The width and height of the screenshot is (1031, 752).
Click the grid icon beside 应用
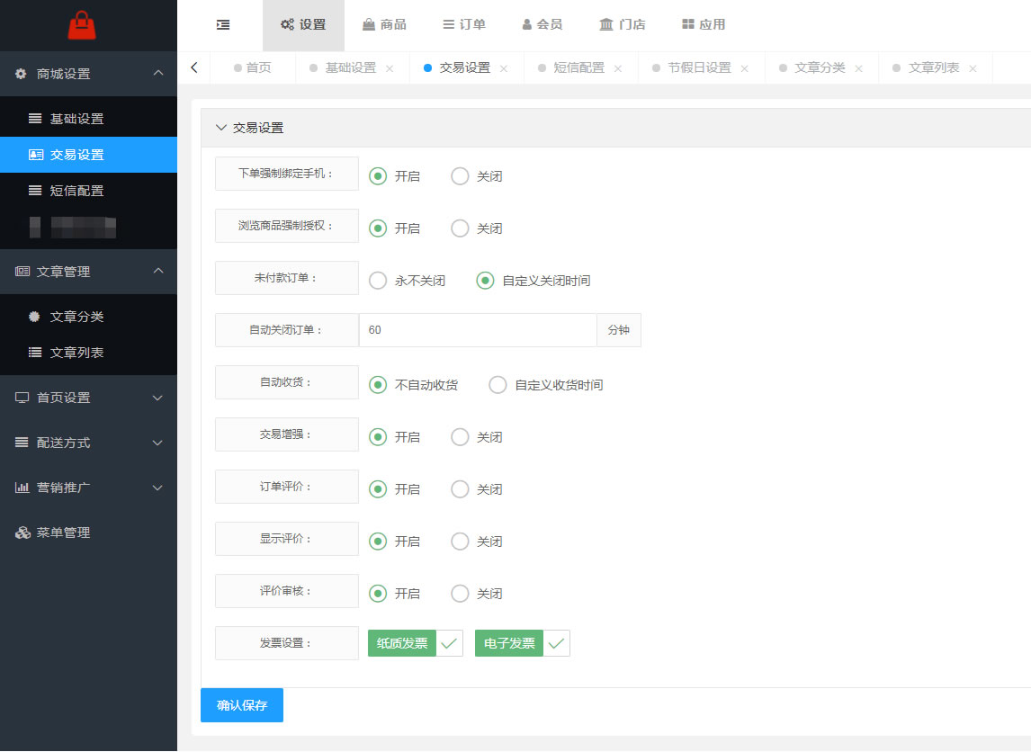click(687, 24)
